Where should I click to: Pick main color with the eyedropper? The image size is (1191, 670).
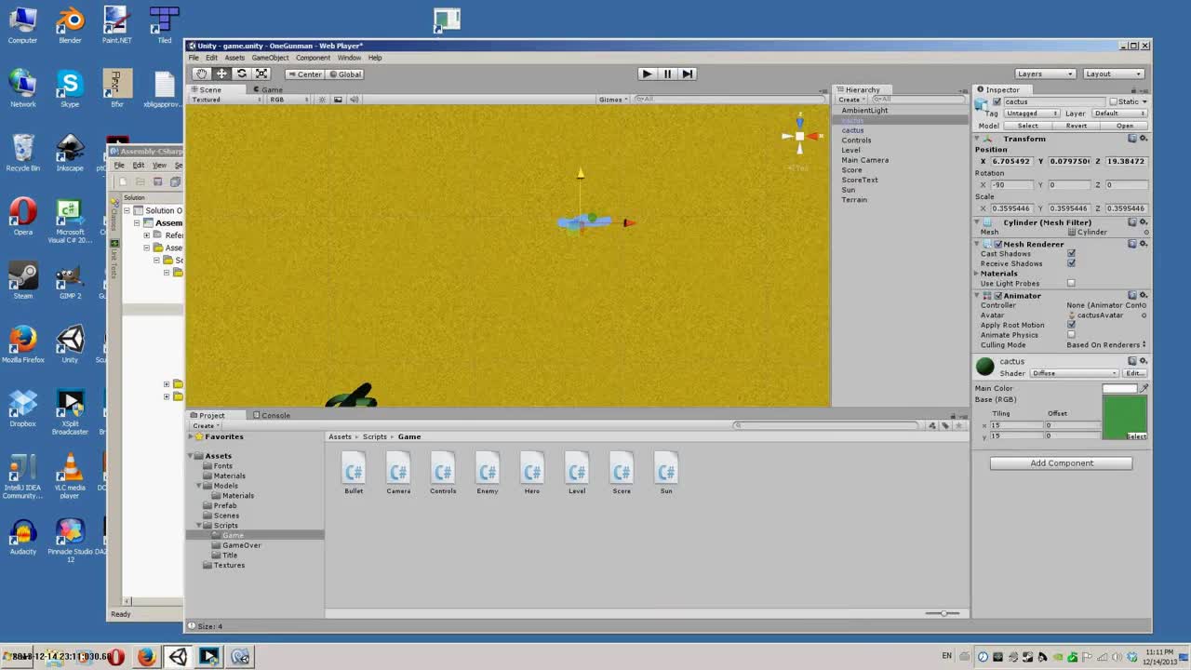[1144, 388]
